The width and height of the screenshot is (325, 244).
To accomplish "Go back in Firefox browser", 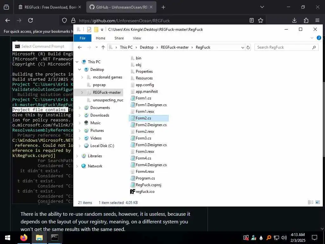I will click(x=8, y=20).
